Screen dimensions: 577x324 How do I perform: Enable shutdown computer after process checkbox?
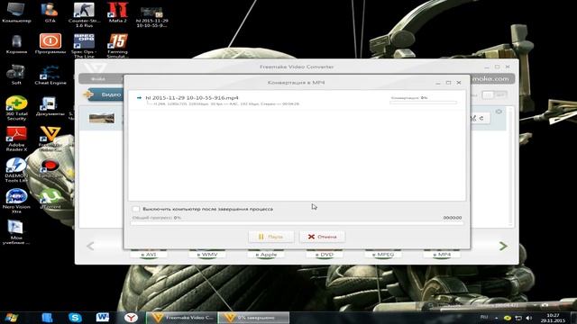click(x=136, y=209)
